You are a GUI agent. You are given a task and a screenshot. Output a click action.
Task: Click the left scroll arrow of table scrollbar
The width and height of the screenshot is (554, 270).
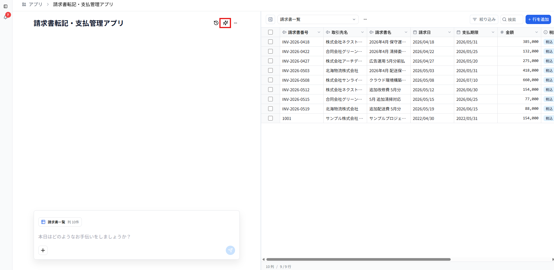point(263,259)
